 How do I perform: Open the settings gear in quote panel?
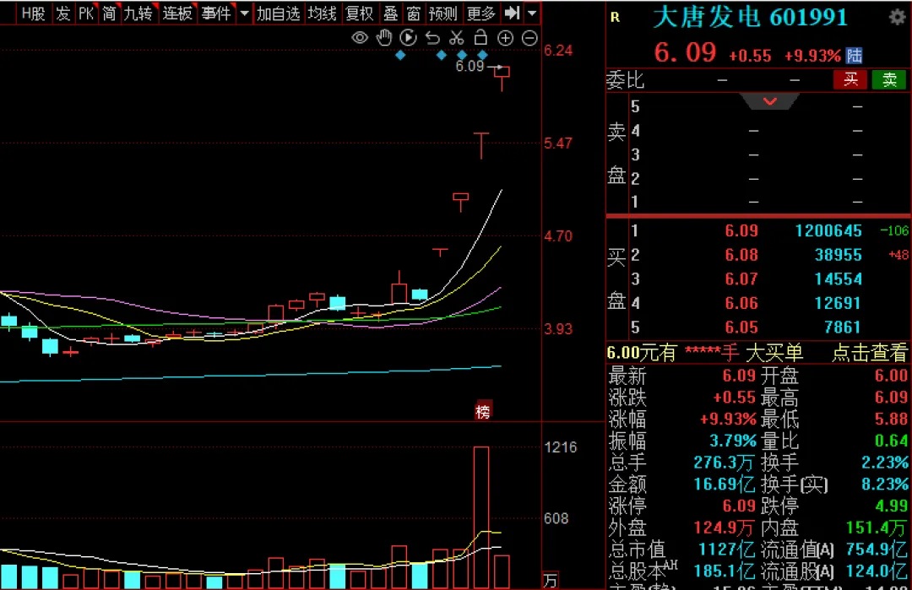897,17
